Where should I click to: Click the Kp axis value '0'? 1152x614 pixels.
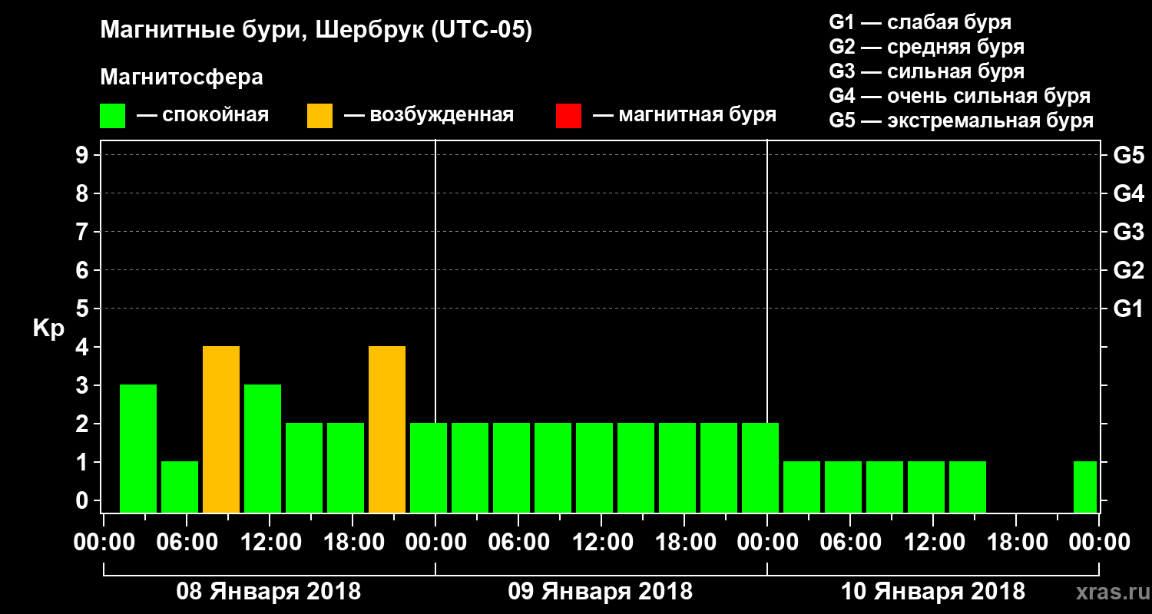click(84, 501)
